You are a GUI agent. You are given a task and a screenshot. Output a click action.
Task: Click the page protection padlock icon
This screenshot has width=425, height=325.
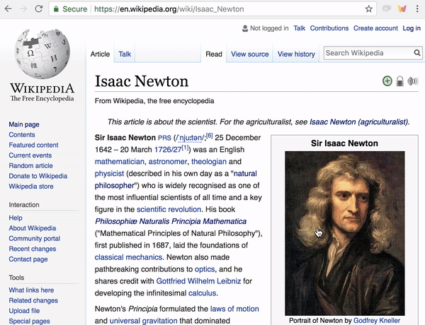[399, 81]
